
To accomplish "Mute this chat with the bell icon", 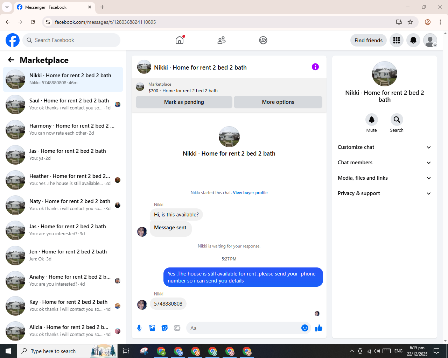I will coord(372,120).
